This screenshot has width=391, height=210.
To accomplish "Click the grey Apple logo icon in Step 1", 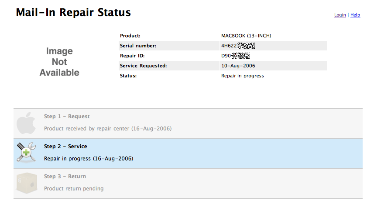I will [26, 123].
